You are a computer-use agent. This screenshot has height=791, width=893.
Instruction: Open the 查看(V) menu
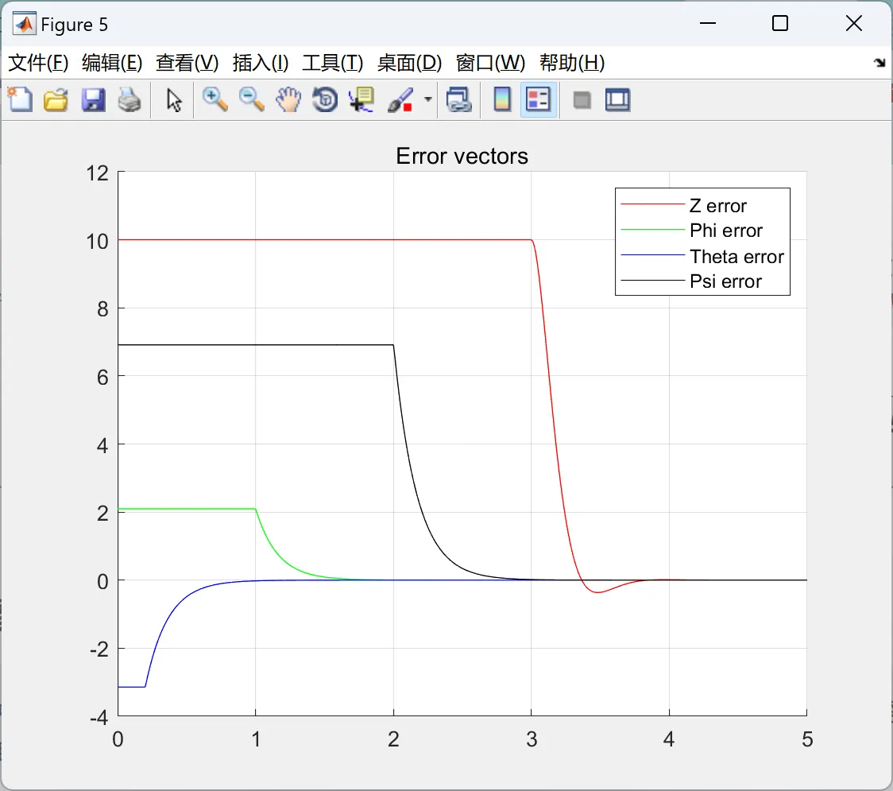pyautogui.click(x=187, y=63)
